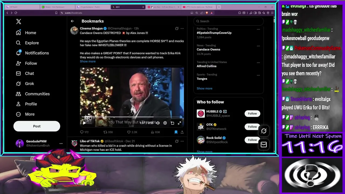Follow the Rock Solid account
Screen dimensions: 345x194
point(252,140)
